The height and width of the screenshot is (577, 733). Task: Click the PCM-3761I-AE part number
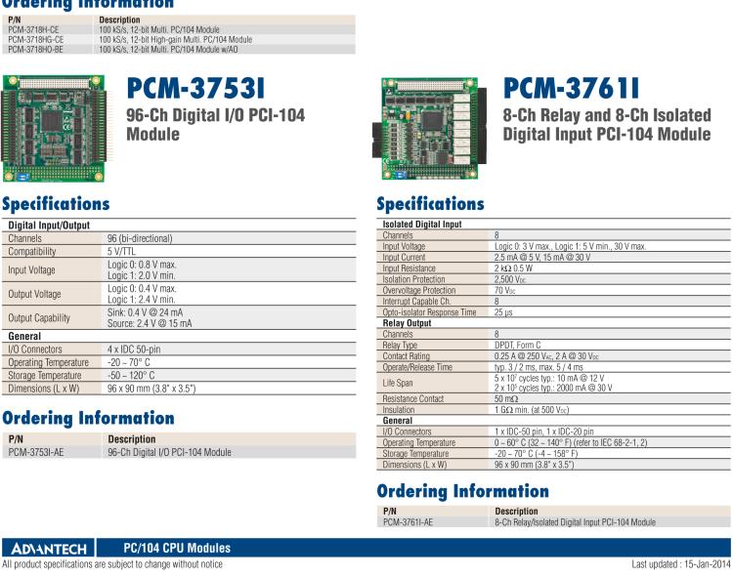[409, 521]
